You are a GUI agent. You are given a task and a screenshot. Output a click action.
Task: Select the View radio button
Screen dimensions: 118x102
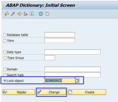point(5,41)
